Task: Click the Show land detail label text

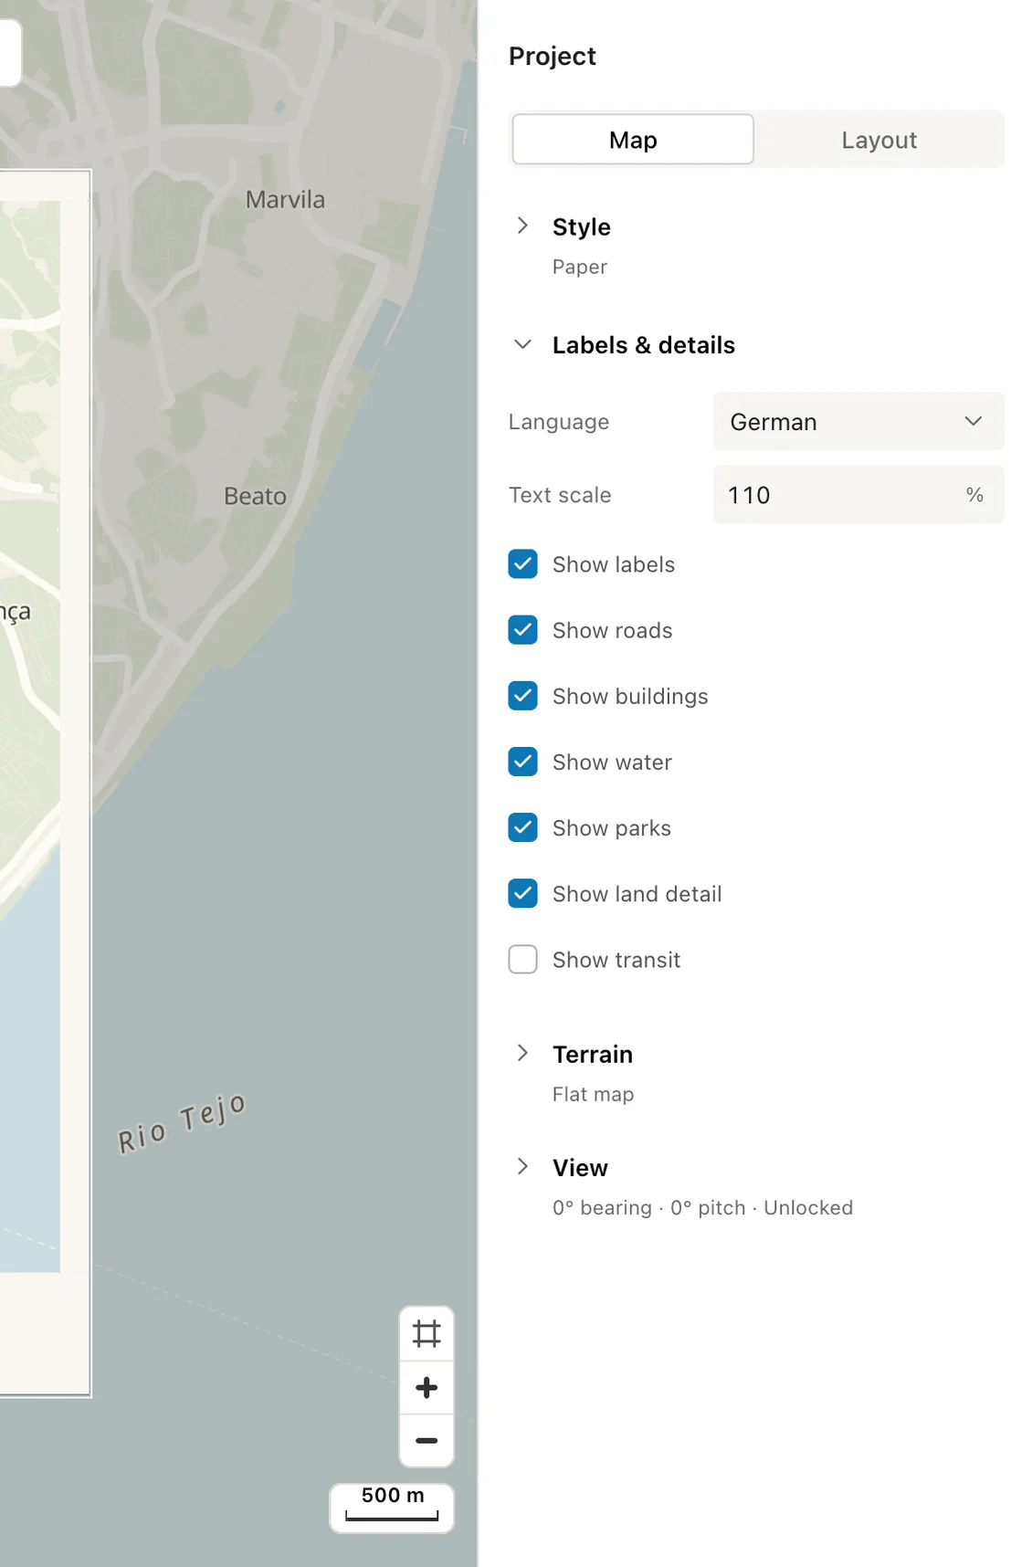Action: 637,894
